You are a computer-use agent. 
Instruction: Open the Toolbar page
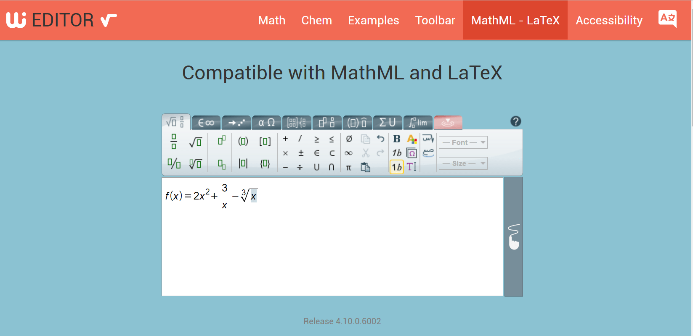pyautogui.click(x=435, y=20)
